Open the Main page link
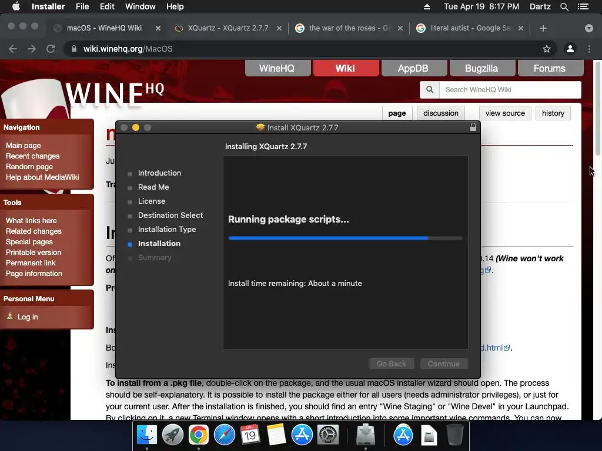 click(x=23, y=146)
